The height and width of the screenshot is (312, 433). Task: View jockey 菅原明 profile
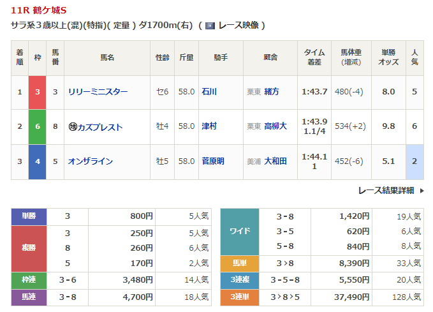(x=213, y=161)
